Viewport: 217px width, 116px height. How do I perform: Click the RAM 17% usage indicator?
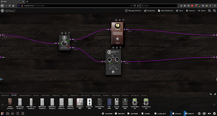189,114
